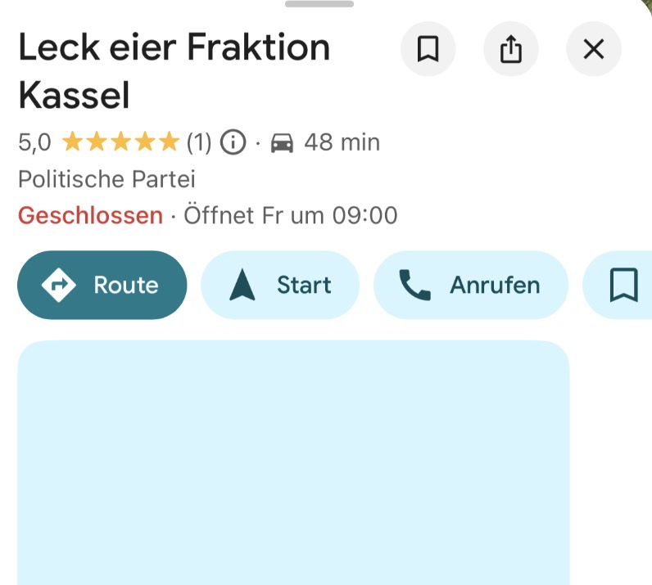The width and height of the screenshot is (652, 585).
Task: Tap the share icon in the header
Action: point(510,50)
